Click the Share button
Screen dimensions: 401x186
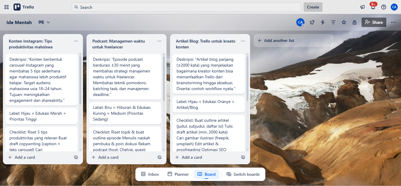click(x=374, y=22)
